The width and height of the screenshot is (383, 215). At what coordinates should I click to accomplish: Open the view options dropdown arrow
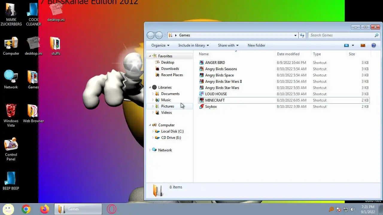(353, 45)
